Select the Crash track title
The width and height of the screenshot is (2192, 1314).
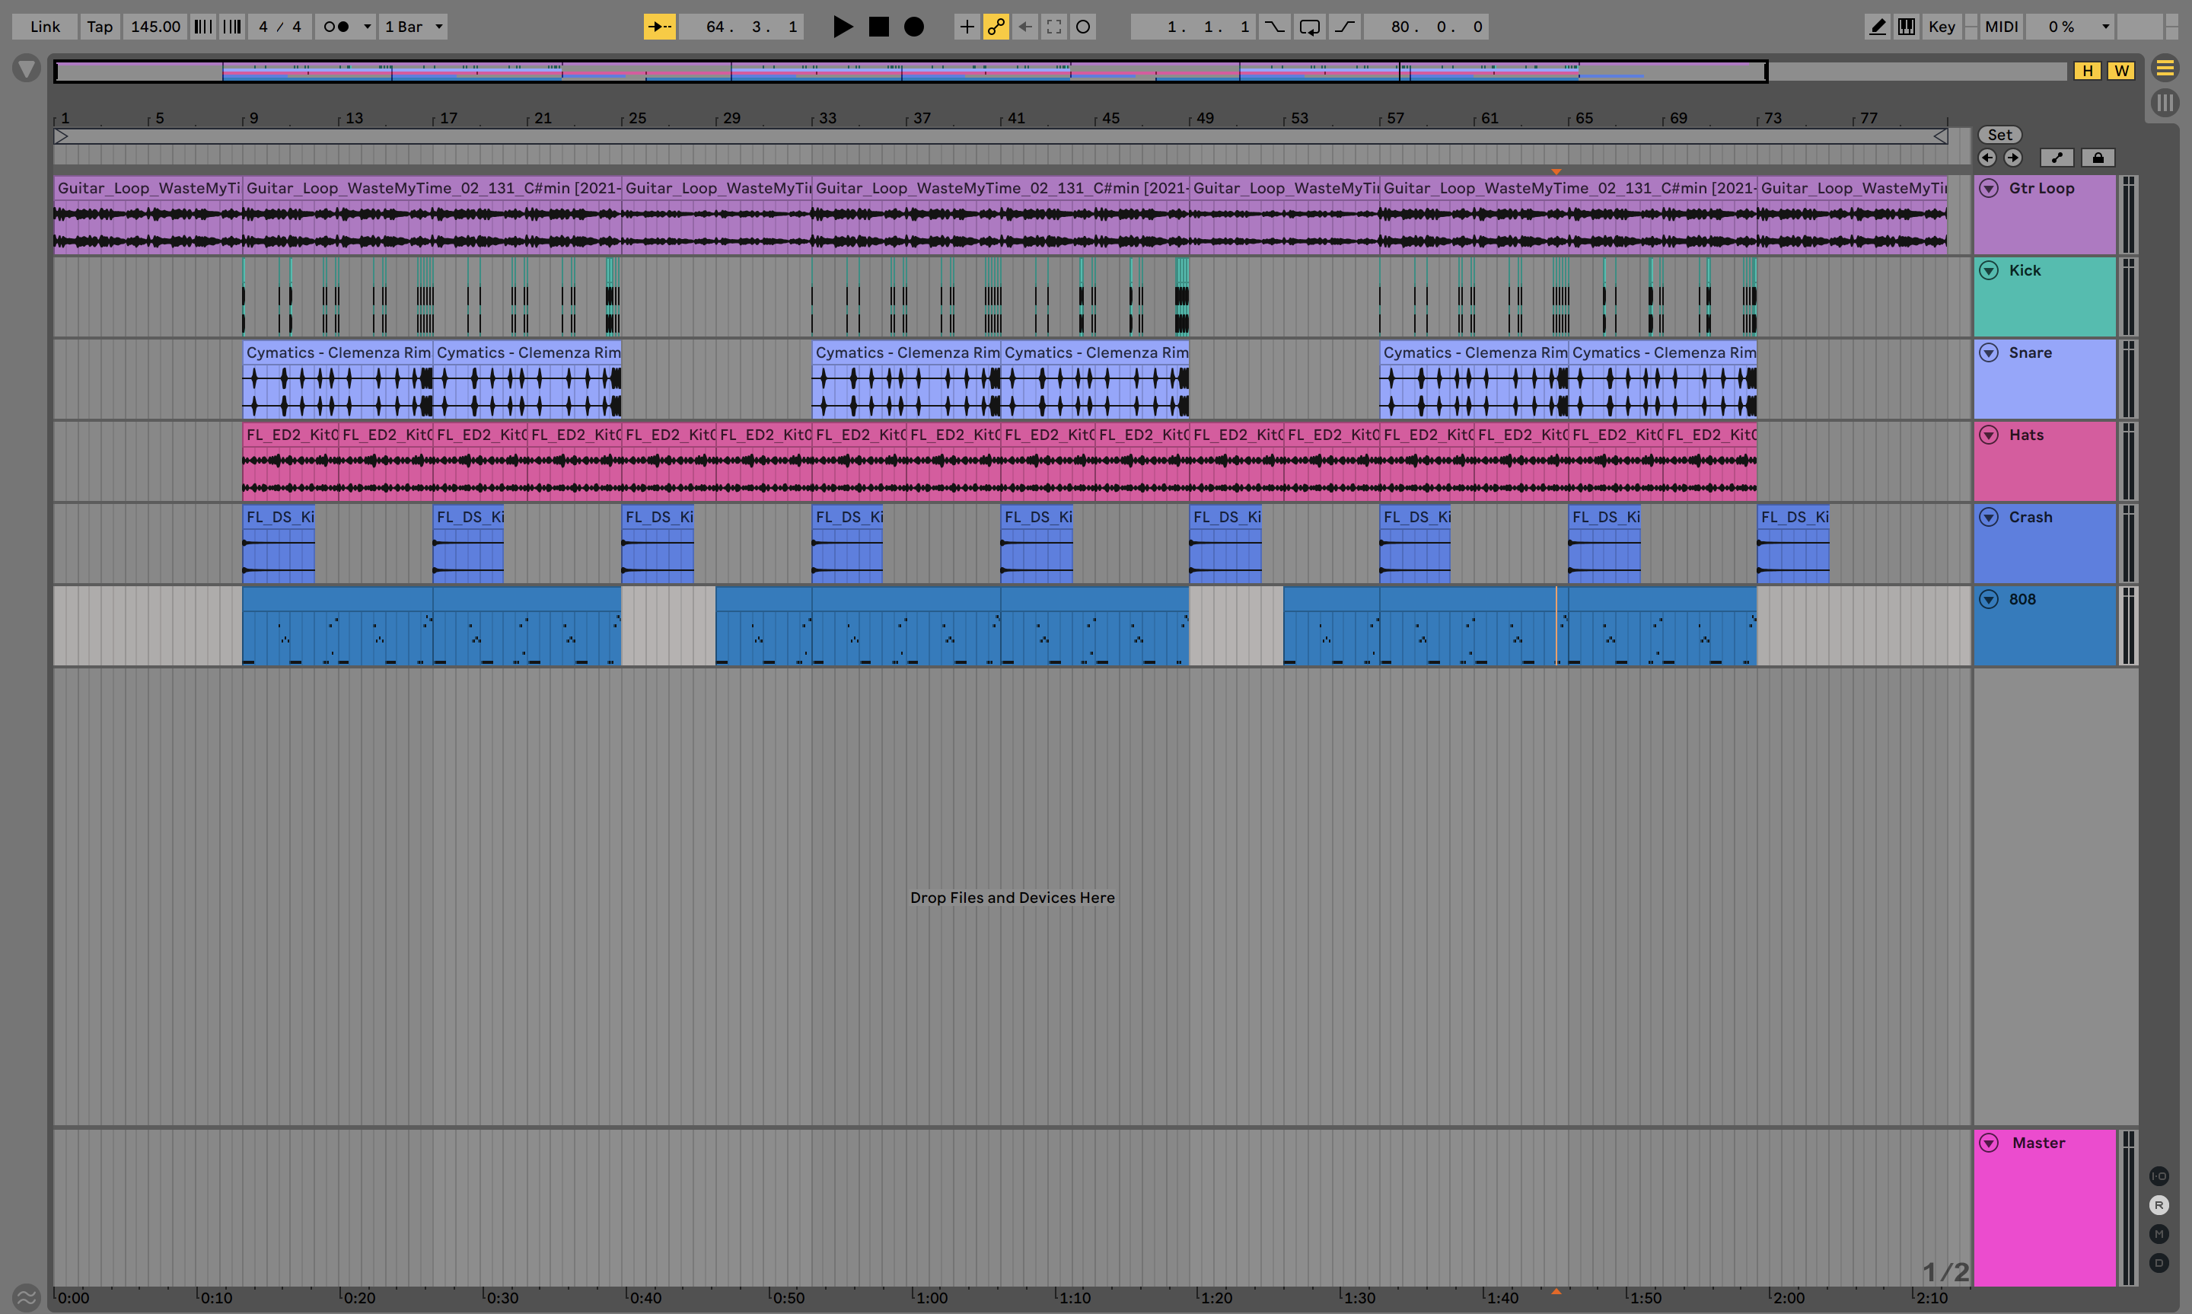tap(2030, 517)
